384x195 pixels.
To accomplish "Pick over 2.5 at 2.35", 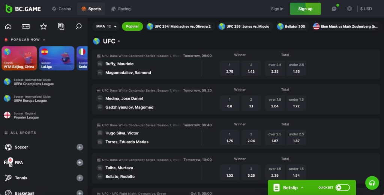I will [275, 68].
